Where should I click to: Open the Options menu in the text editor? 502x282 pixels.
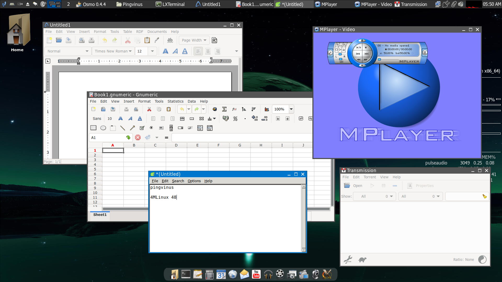pyautogui.click(x=194, y=181)
